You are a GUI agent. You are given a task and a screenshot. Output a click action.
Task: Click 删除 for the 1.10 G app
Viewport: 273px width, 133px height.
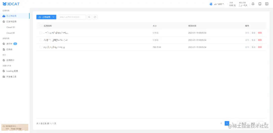point(260,40)
